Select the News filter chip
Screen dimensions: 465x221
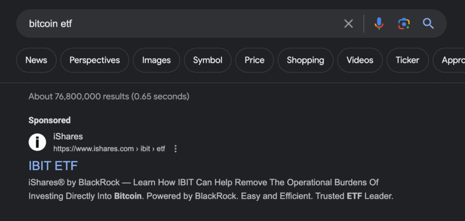36,60
